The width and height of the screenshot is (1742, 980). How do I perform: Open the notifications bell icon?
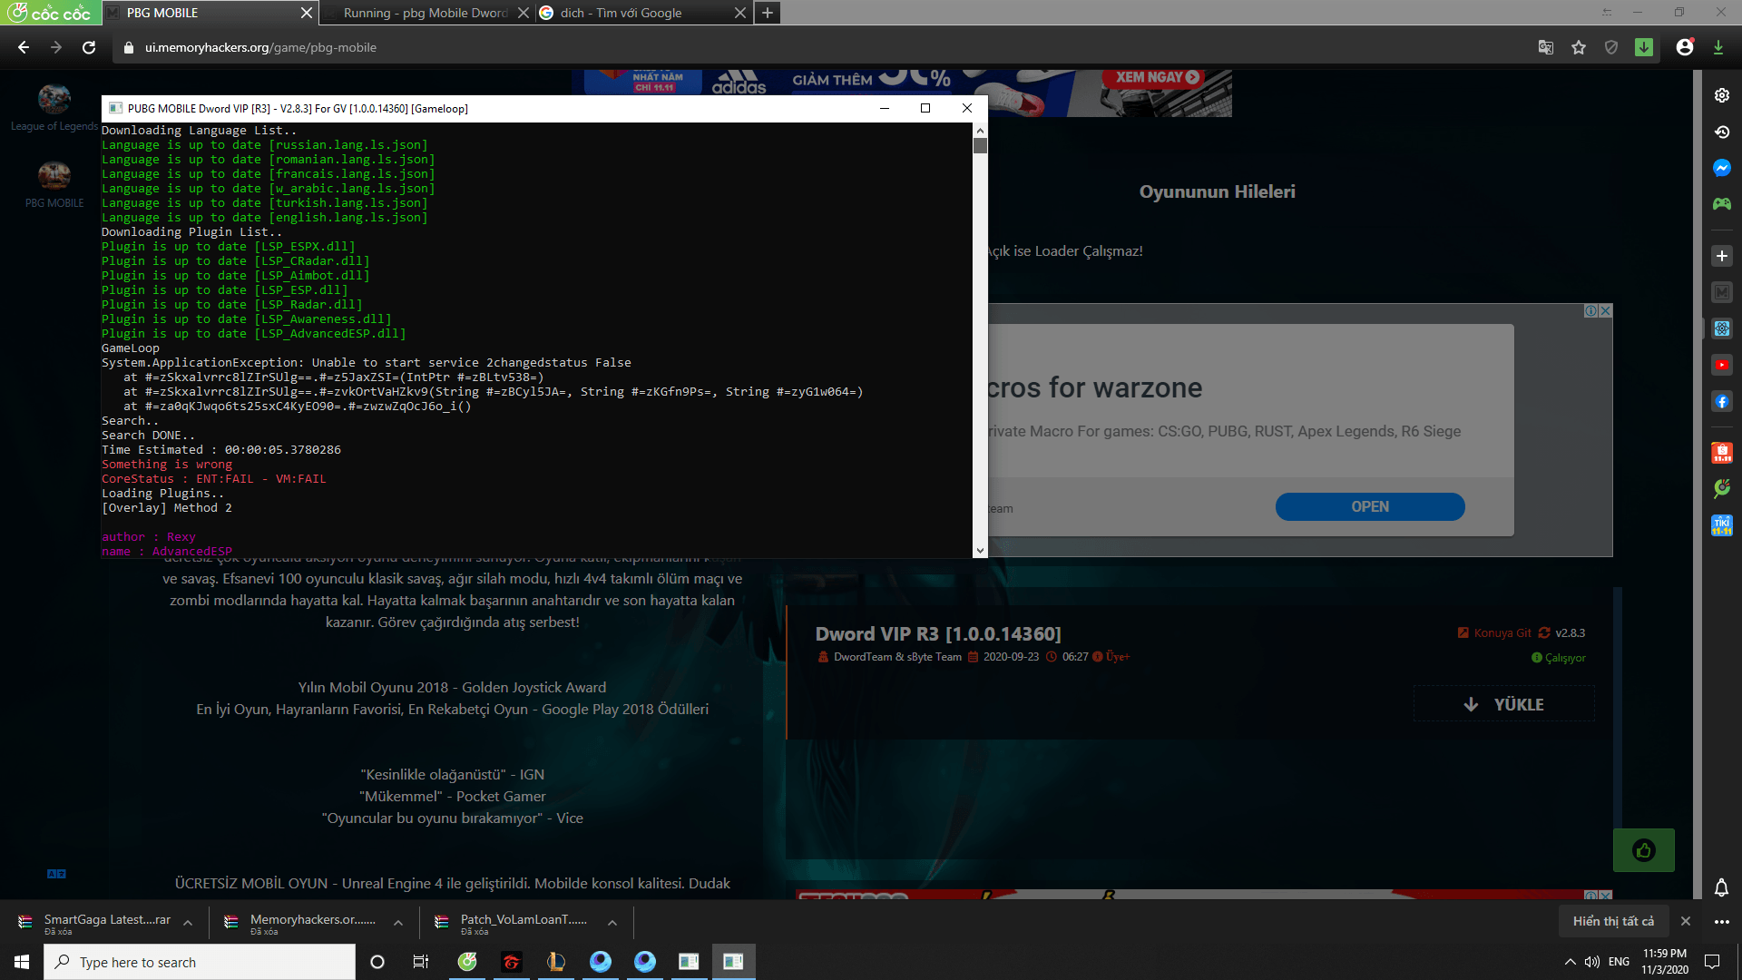click(x=1721, y=887)
